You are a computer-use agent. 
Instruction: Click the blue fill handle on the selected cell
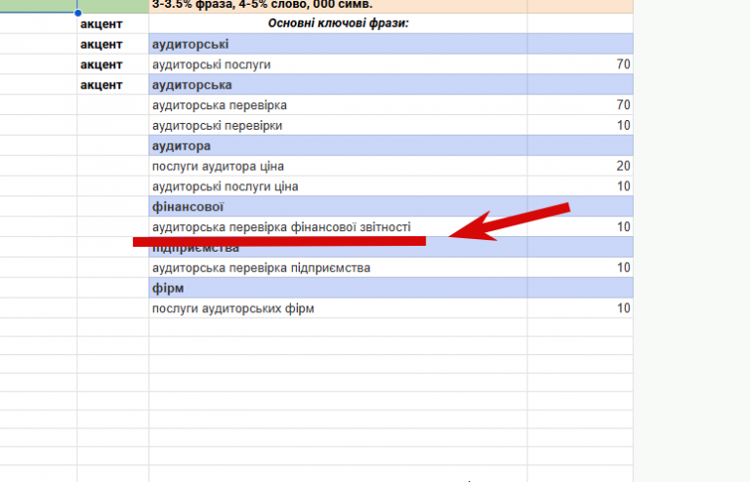coord(77,13)
